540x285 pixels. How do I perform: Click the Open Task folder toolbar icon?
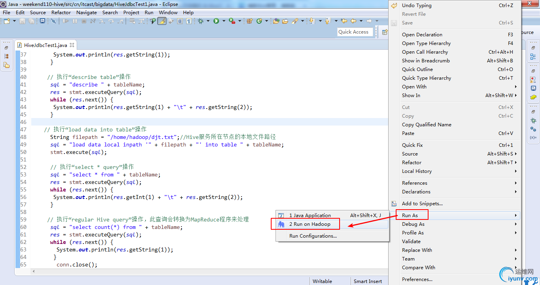point(285,21)
